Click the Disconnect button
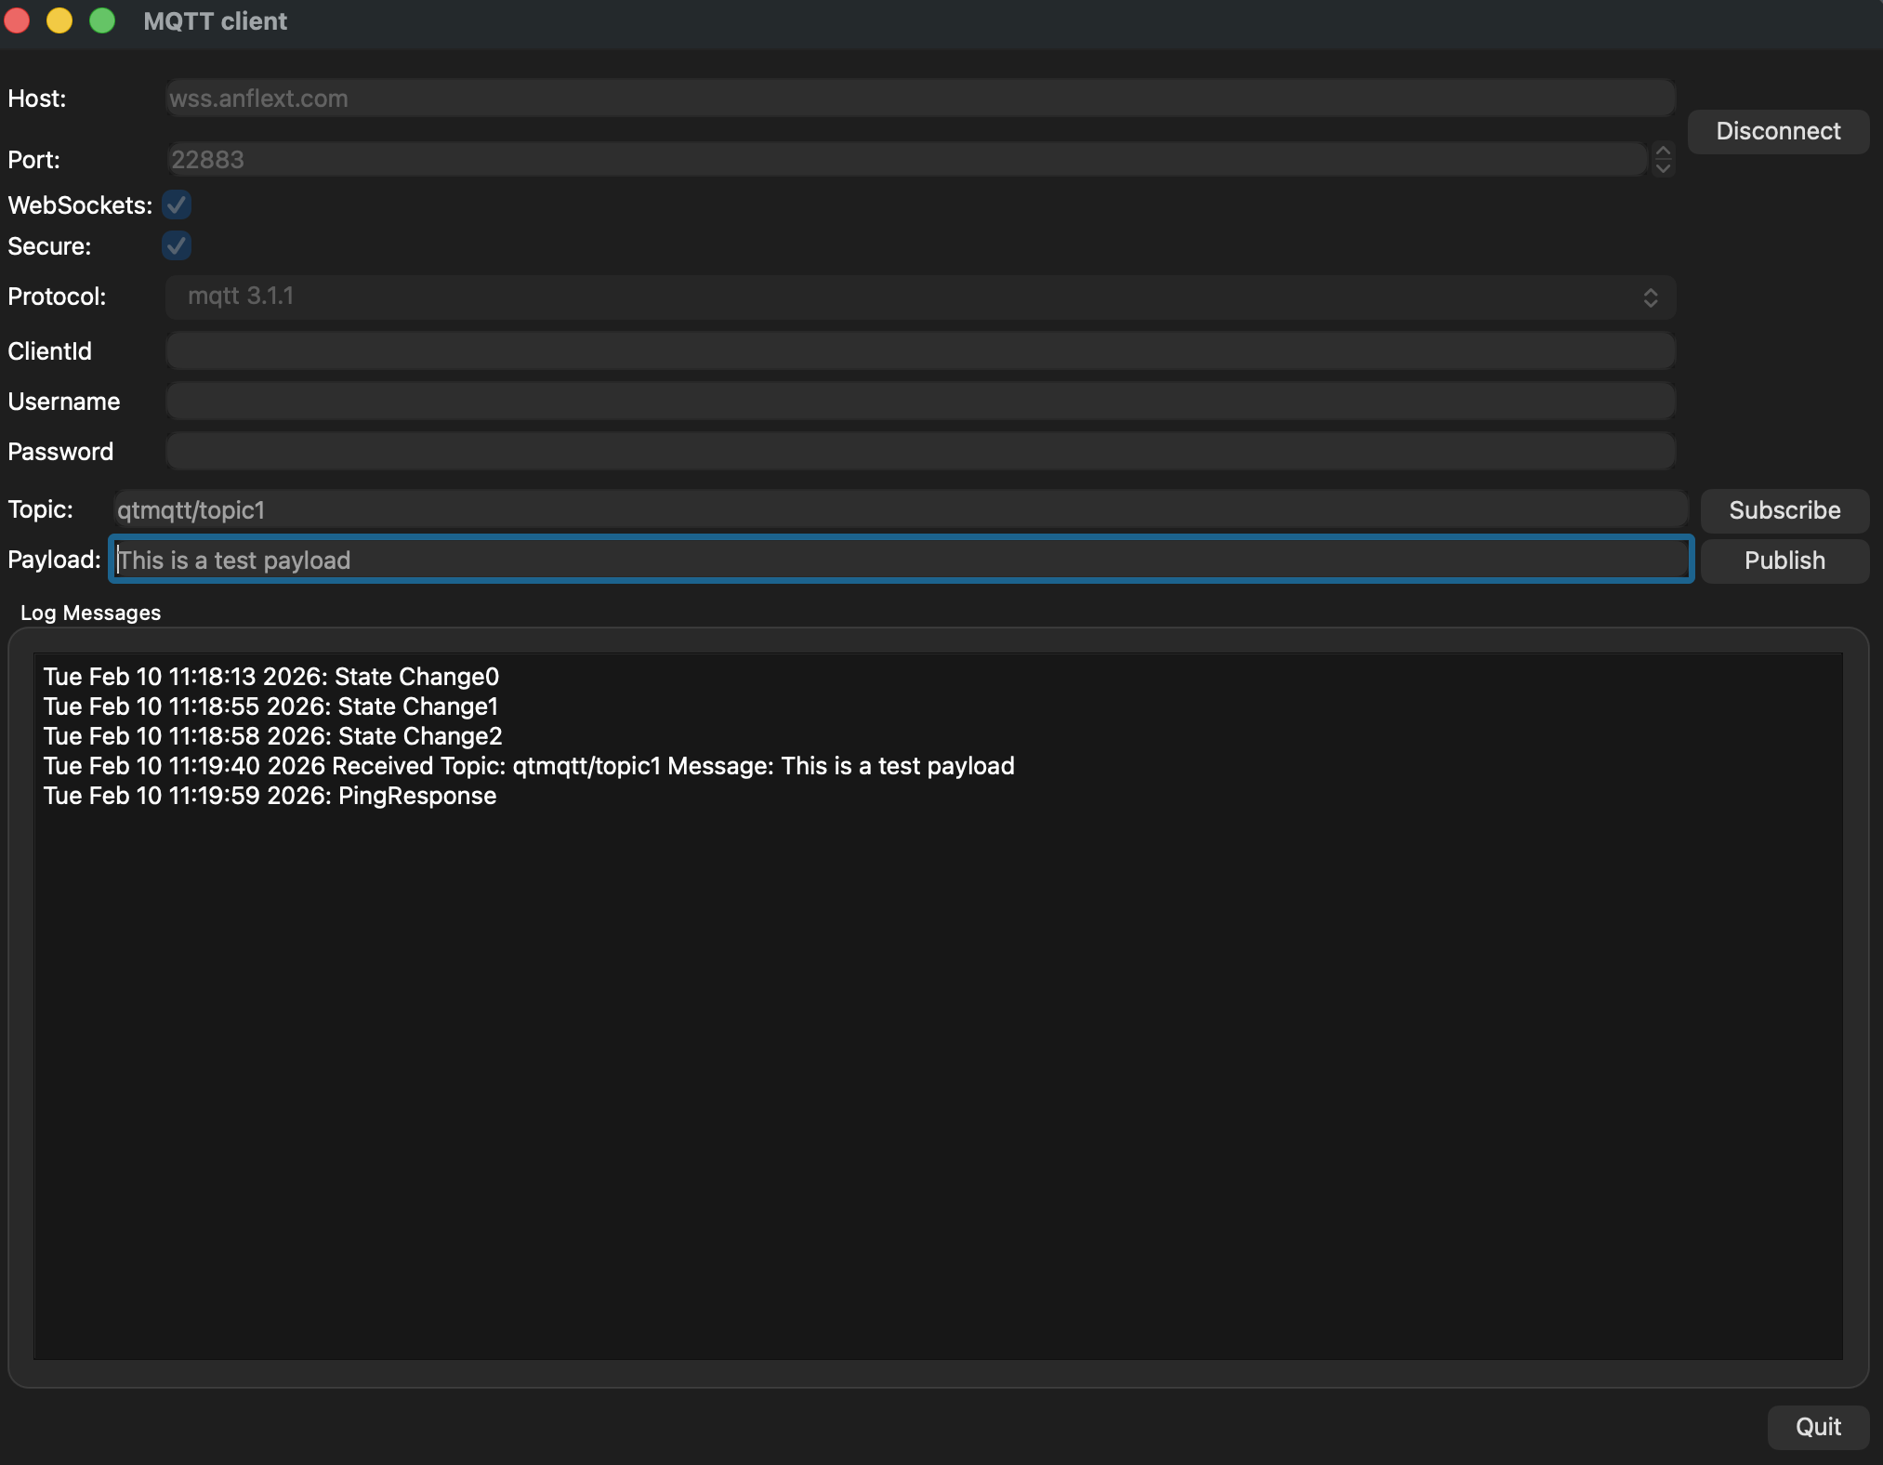The image size is (1883, 1465). 1777,131
